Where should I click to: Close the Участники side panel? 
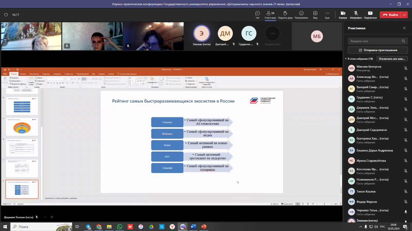(x=404, y=28)
